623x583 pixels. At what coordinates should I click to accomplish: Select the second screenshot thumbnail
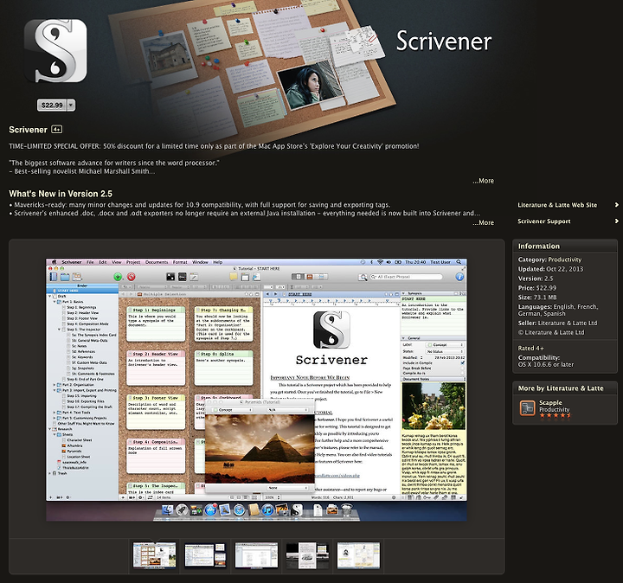coord(205,555)
